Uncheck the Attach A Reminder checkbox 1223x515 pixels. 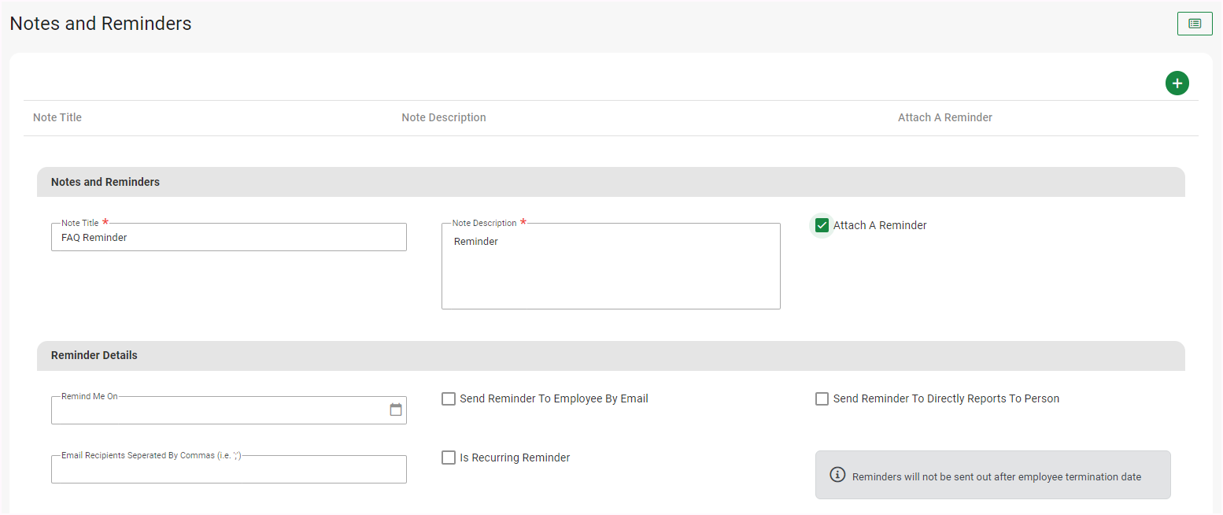[822, 225]
